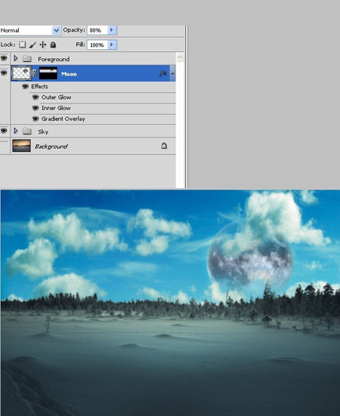Click the lock transparent pixels icon
Image resolution: width=340 pixels, height=416 pixels.
(23, 45)
